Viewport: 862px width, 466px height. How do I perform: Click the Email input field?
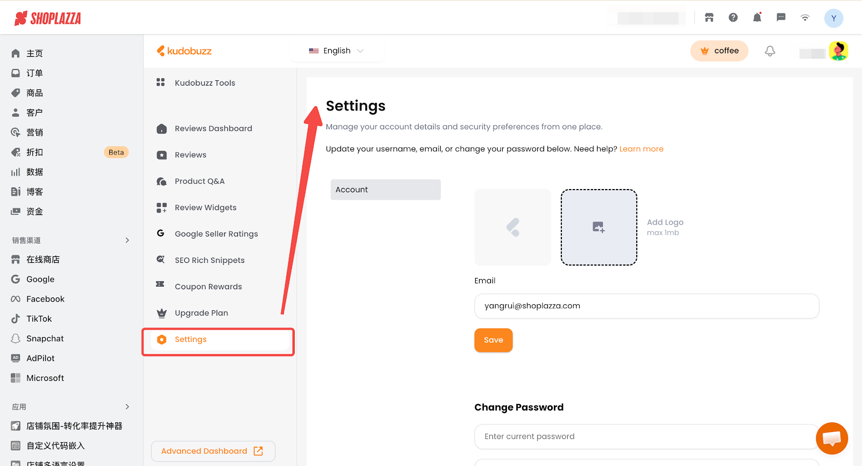pyautogui.click(x=646, y=306)
